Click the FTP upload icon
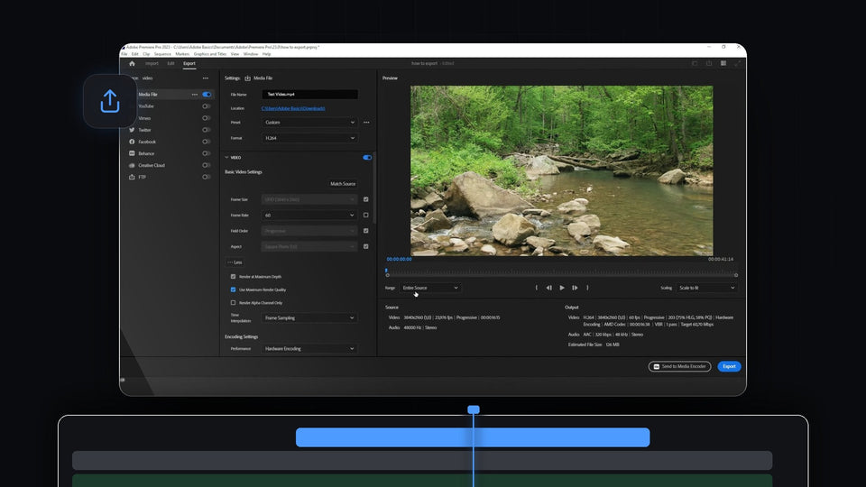866x487 pixels. [x=132, y=177]
